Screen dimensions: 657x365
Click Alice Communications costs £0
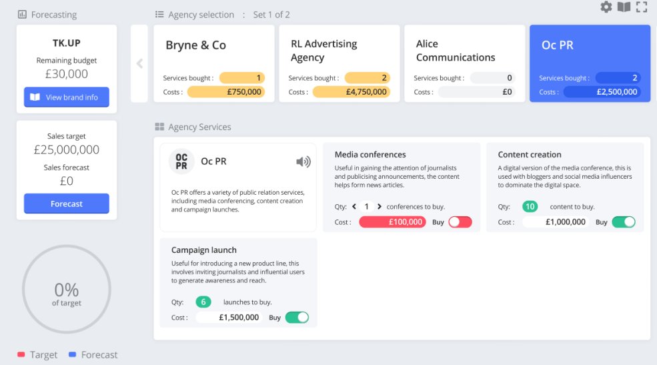coord(477,92)
